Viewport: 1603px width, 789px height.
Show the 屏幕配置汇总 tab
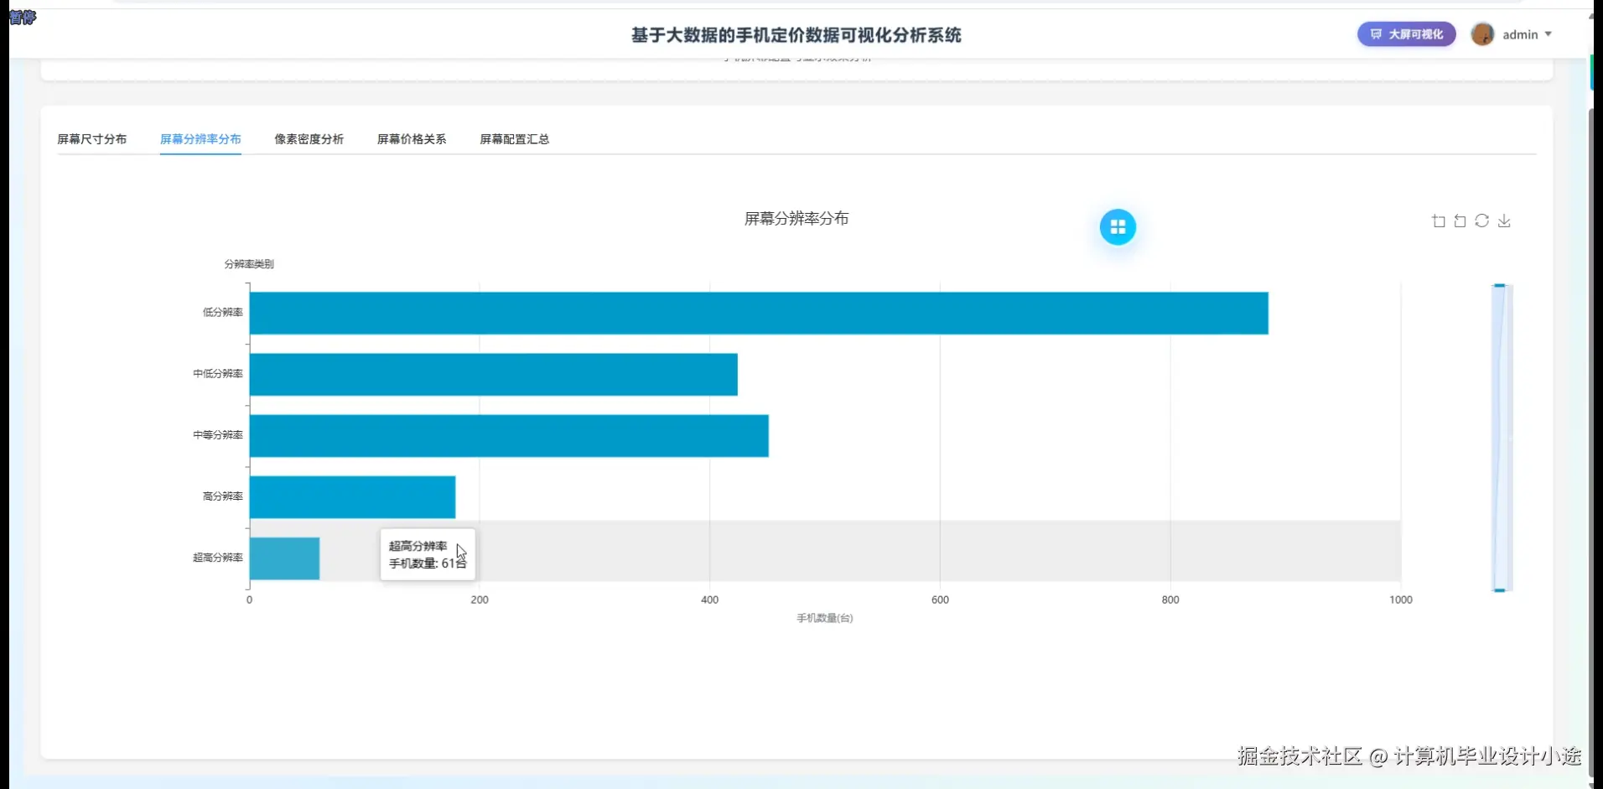515,139
